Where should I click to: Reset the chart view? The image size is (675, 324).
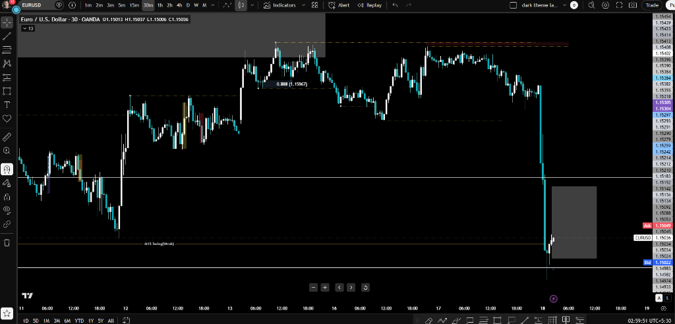[x=365, y=287]
